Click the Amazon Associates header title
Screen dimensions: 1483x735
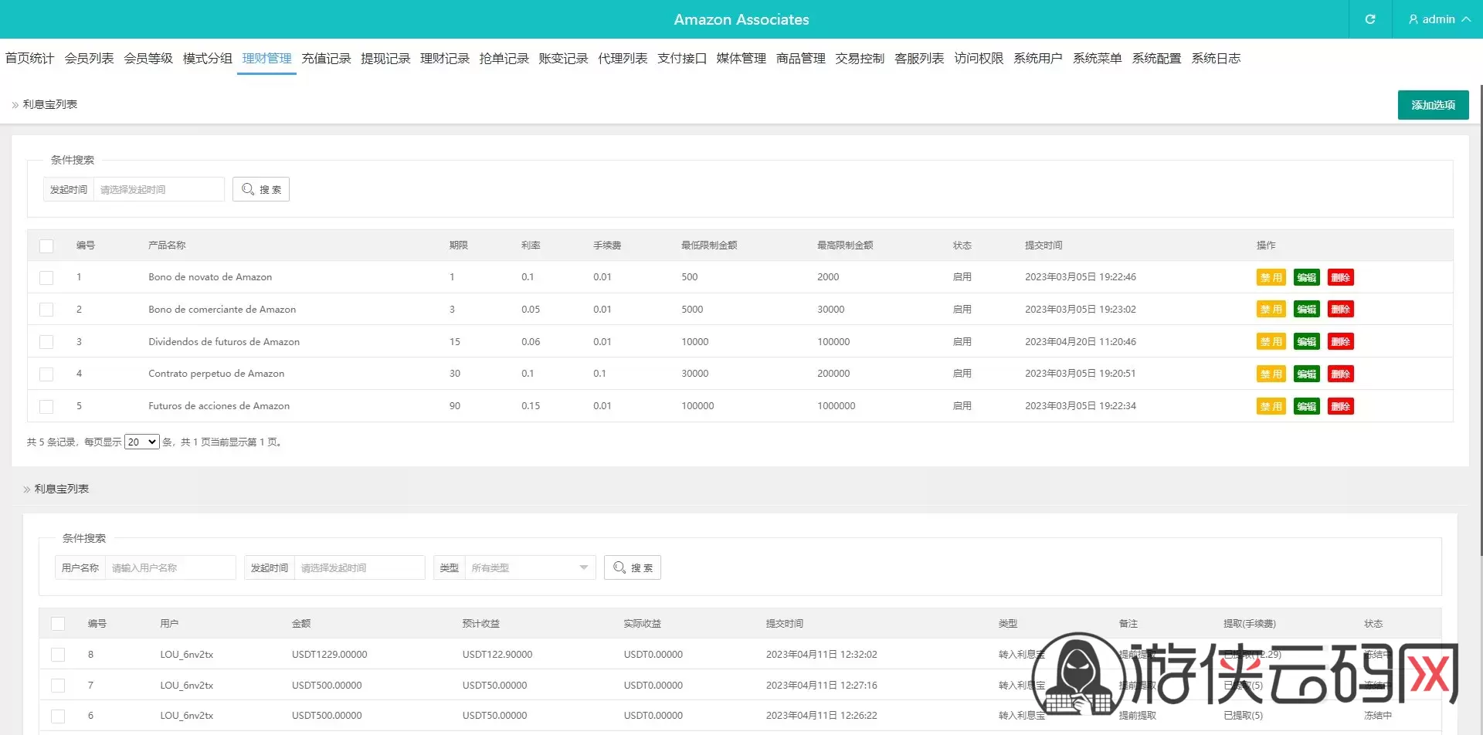741,19
